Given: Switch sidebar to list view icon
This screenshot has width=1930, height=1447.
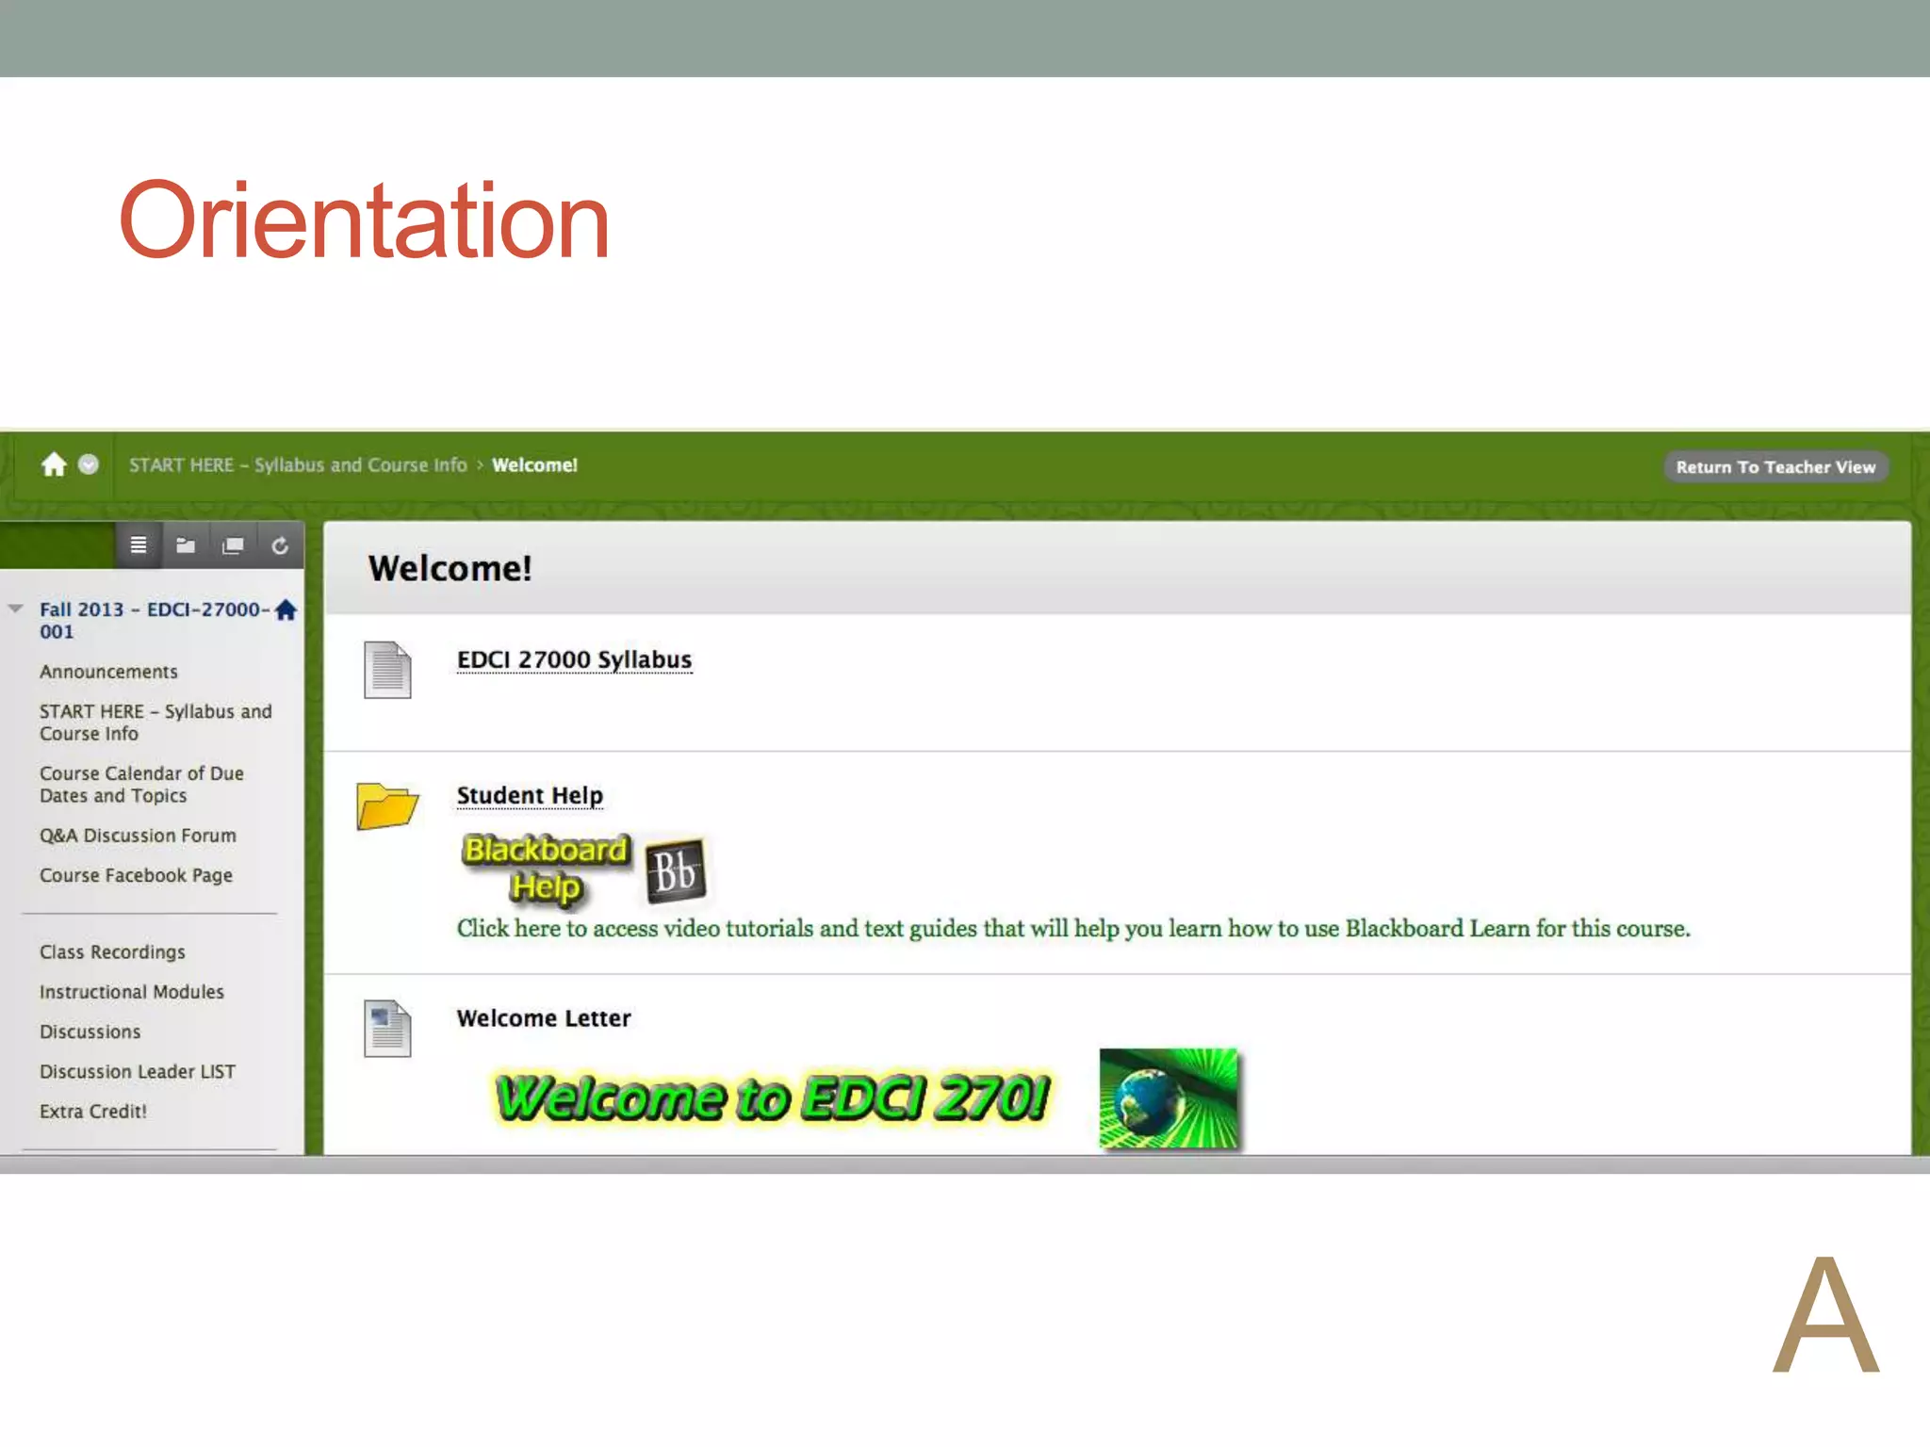Looking at the screenshot, I should click(139, 545).
